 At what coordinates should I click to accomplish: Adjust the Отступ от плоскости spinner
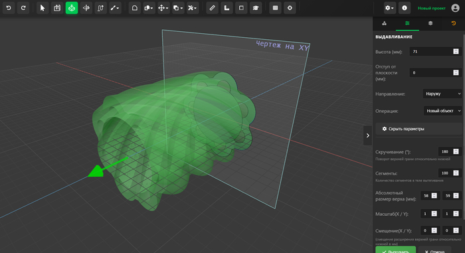click(456, 72)
